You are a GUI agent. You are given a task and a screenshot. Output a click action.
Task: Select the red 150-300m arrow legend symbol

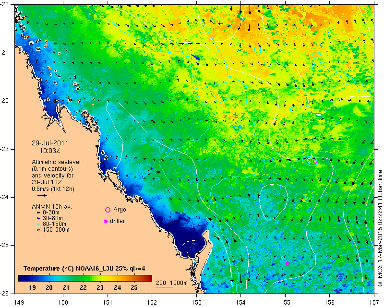[39, 230]
